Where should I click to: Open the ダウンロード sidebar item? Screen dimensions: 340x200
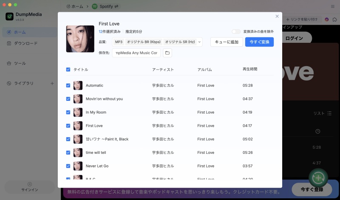[30, 43]
